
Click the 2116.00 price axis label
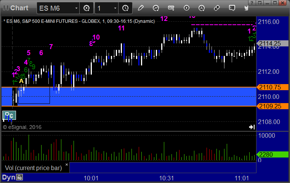click(269, 22)
